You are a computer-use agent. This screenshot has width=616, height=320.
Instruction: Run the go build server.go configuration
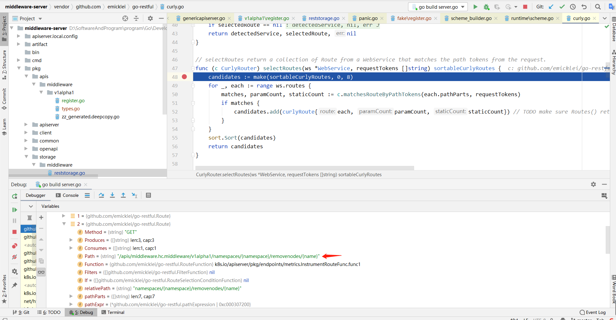click(475, 7)
